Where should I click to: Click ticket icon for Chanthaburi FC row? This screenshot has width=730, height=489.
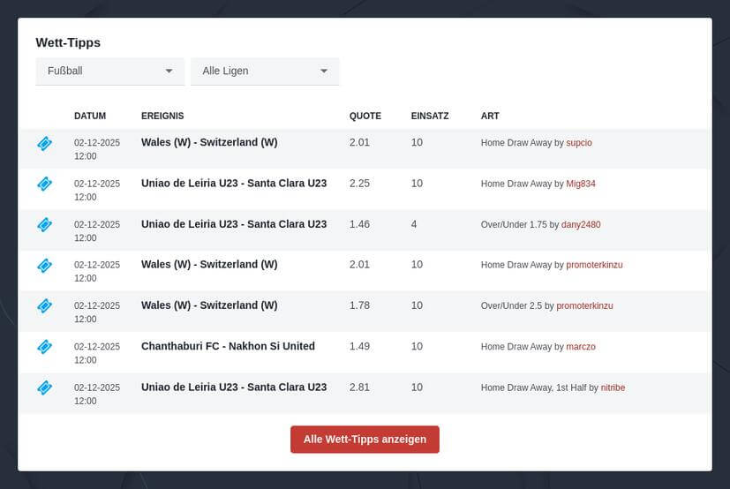coord(44,347)
